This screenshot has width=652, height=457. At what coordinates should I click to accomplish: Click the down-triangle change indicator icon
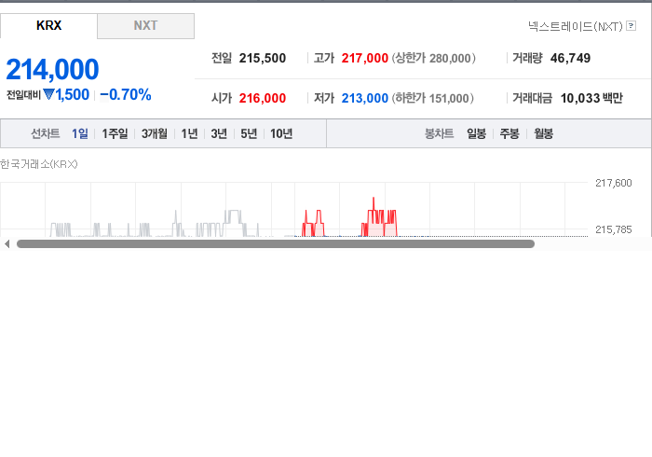pyautogui.click(x=48, y=95)
